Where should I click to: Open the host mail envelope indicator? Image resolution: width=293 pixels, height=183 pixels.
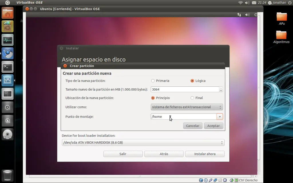click(254, 3)
